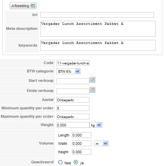Click the Minimum quantity per order field
Image resolution: width=164 pixels, height=166 pixels.
tap(73, 108)
